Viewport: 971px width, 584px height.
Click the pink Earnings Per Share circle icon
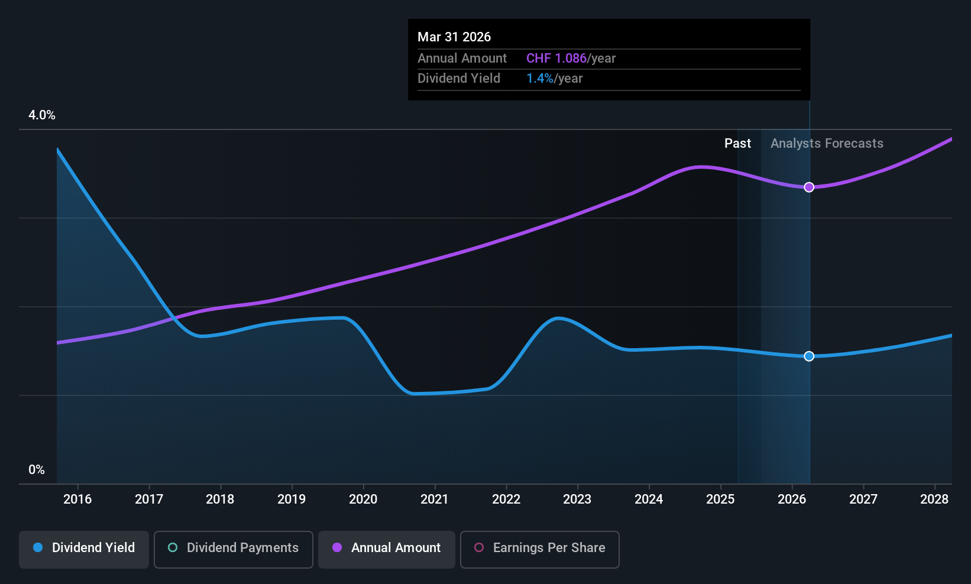(x=479, y=547)
